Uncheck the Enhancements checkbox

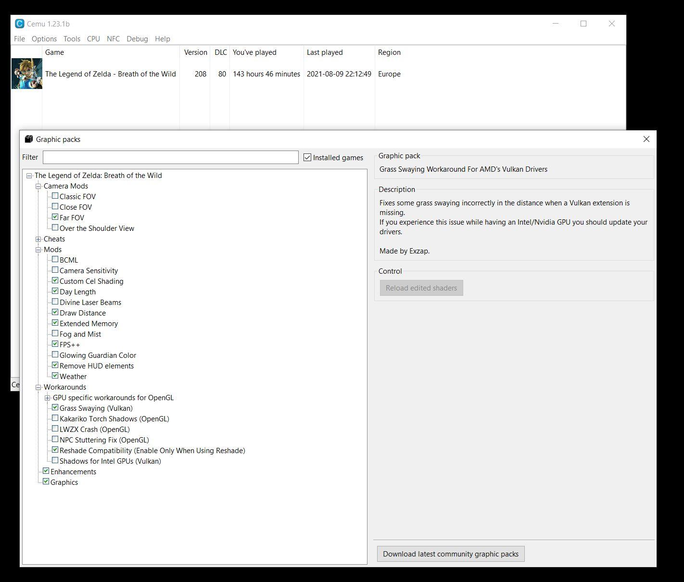click(46, 471)
